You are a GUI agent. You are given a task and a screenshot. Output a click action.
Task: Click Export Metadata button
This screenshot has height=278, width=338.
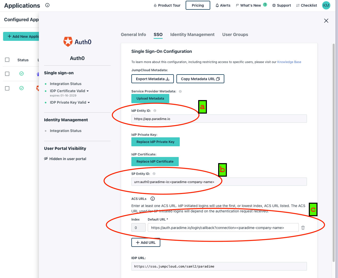(153, 79)
